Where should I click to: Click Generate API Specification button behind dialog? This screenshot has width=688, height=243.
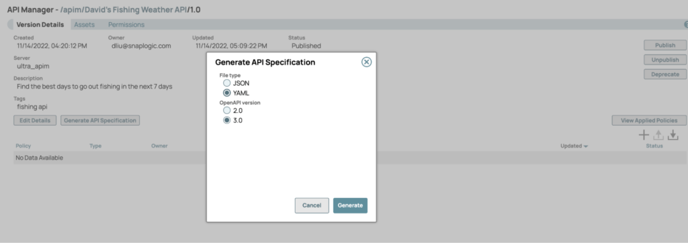[x=100, y=120]
